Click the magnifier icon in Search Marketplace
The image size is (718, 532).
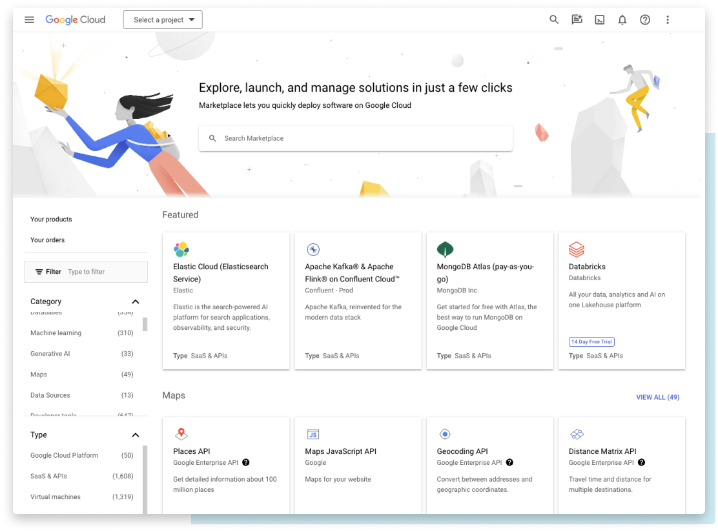(x=212, y=138)
